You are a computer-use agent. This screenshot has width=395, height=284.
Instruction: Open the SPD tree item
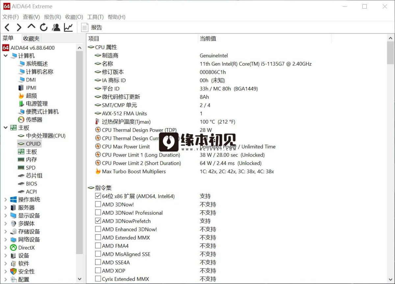point(26,168)
